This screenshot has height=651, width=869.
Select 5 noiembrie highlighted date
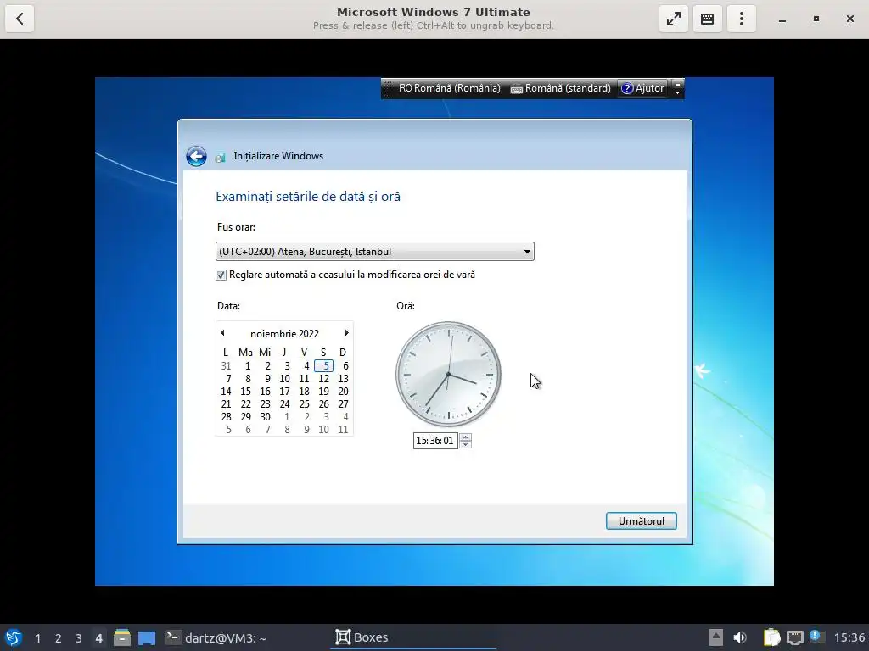[x=323, y=366]
